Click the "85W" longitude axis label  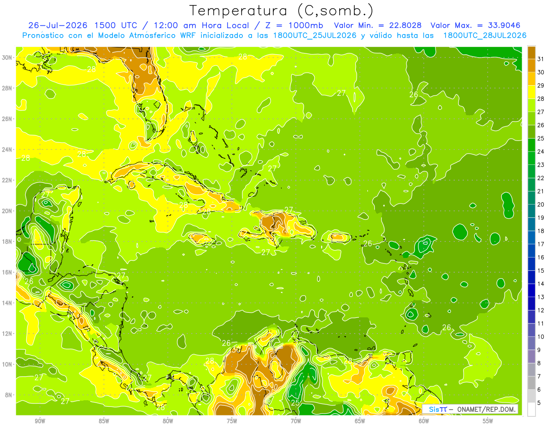[104, 421]
